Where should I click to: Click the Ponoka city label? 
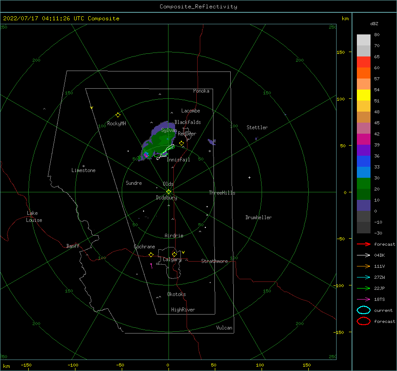tap(201, 91)
